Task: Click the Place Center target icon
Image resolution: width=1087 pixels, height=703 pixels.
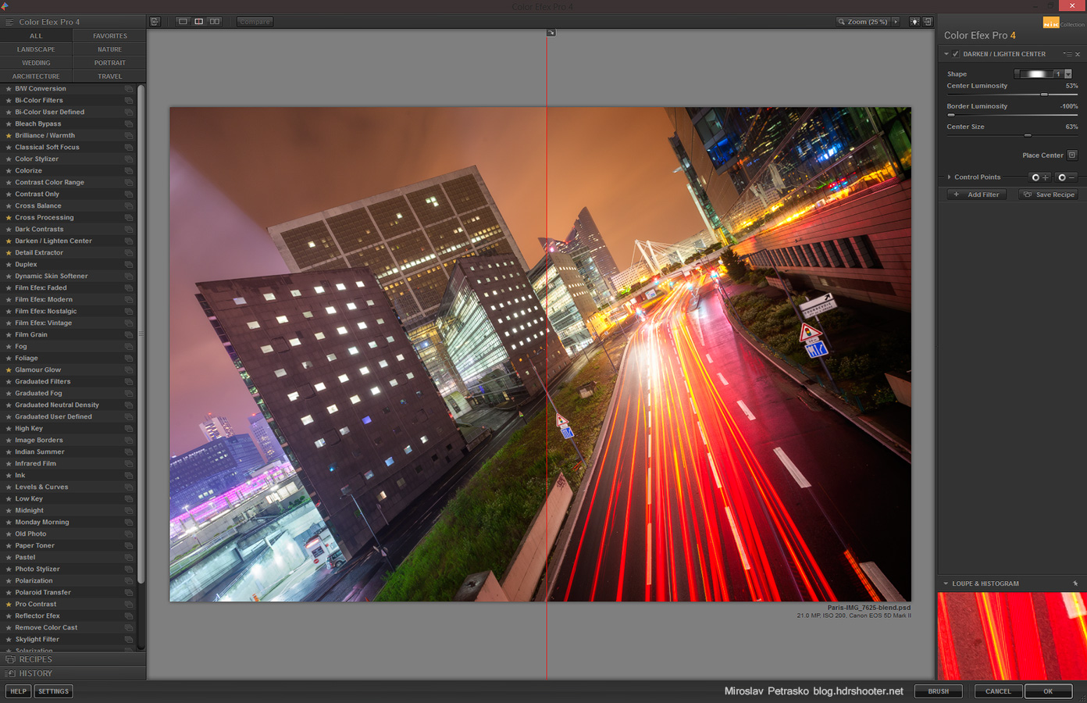Action: tap(1072, 155)
